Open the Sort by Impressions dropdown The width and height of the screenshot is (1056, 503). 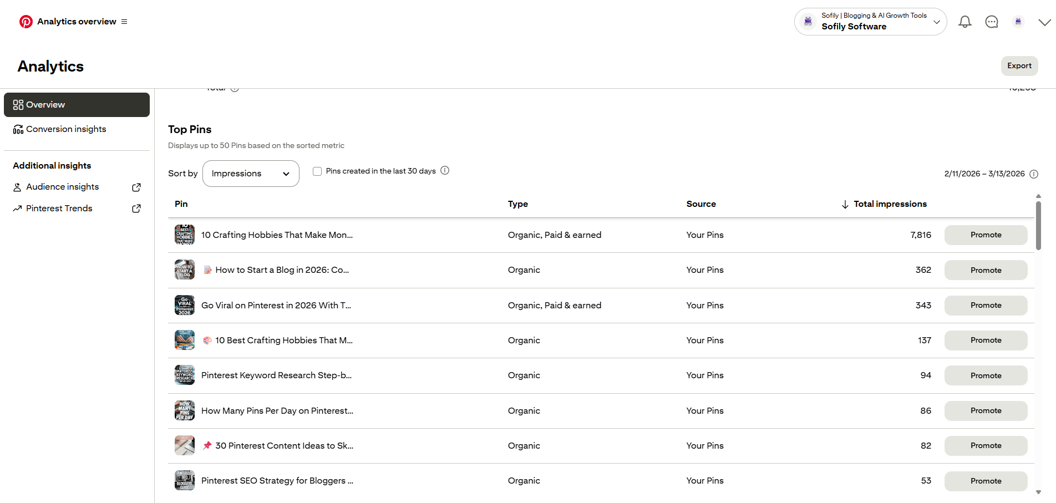[251, 174]
